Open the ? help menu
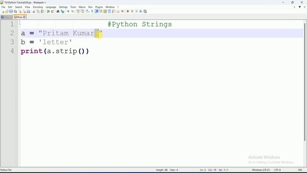The height and width of the screenshot is (173, 307). coord(118,7)
